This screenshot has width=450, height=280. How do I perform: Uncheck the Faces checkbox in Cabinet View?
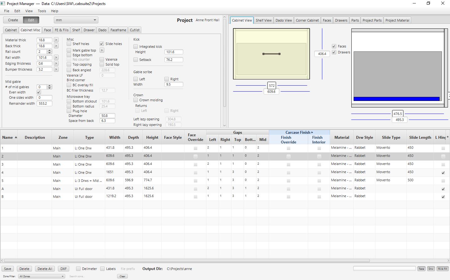pyautogui.click(x=334, y=46)
